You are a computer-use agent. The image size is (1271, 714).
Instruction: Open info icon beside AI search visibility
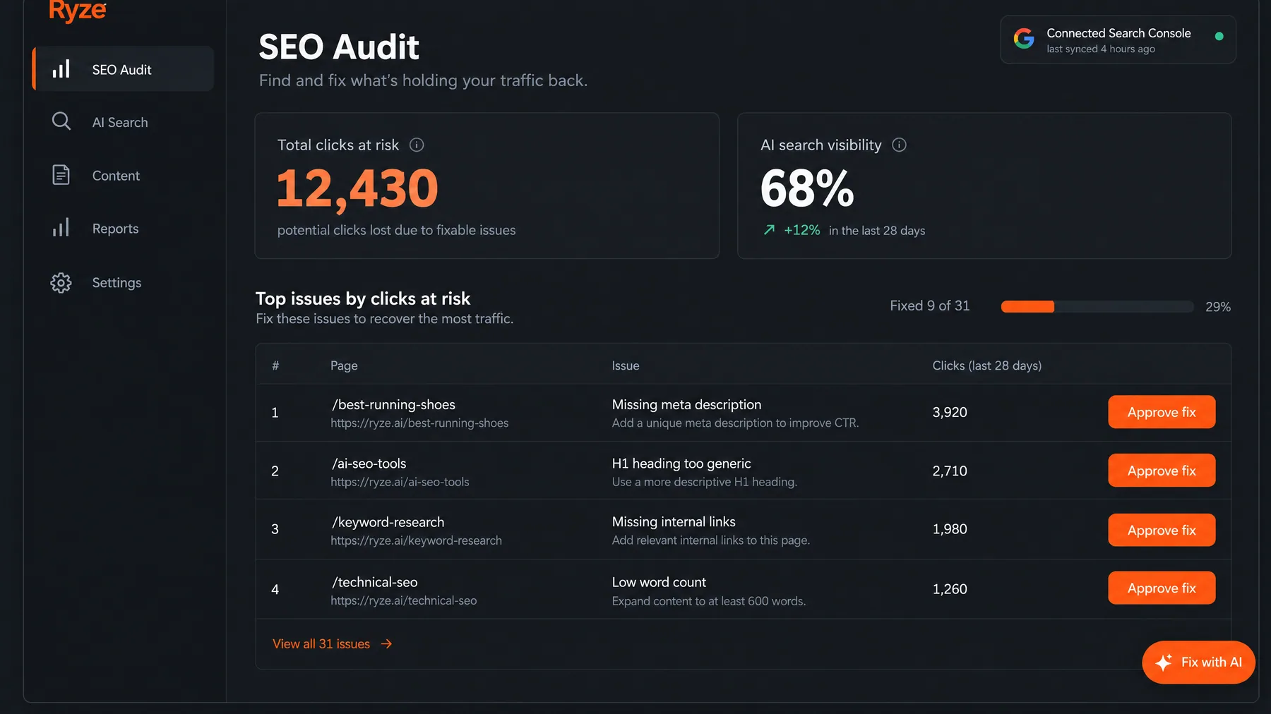(899, 145)
